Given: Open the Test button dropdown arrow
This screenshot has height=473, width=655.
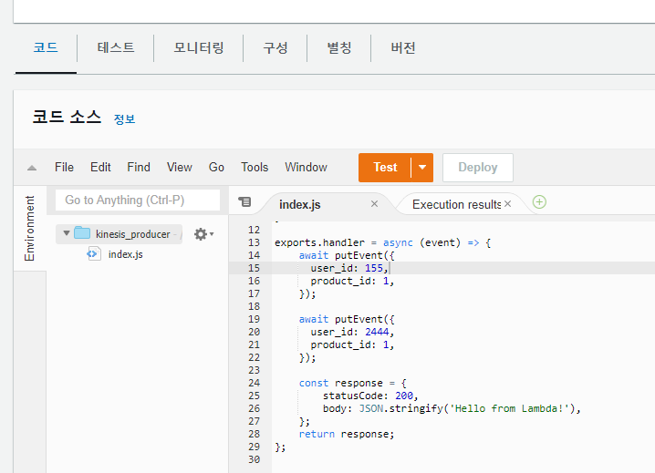Looking at the screenshot, I should pyautogui.click(x=422, y=168).
